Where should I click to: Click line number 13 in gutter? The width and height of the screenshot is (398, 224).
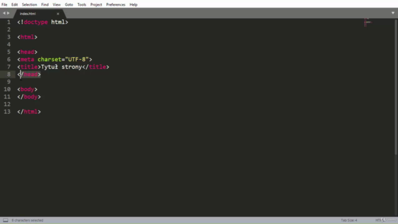(7, 112)
